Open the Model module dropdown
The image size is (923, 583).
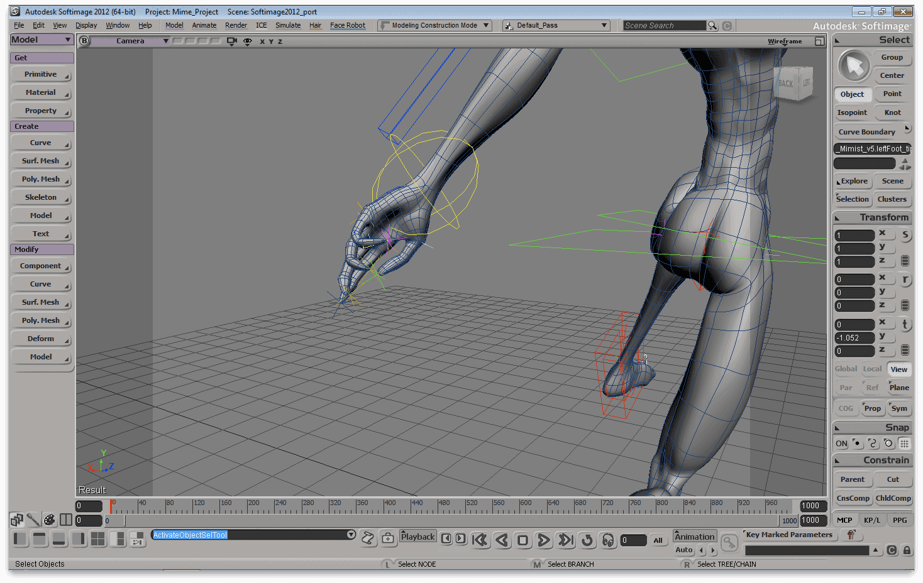click(x=41, y=40)
